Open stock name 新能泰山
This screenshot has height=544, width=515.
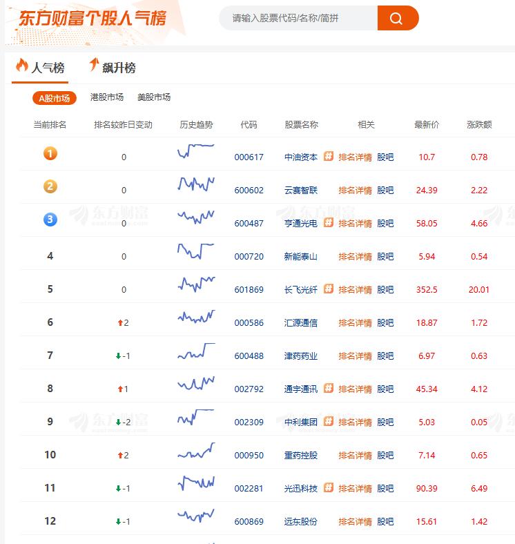tap(301, 256)
